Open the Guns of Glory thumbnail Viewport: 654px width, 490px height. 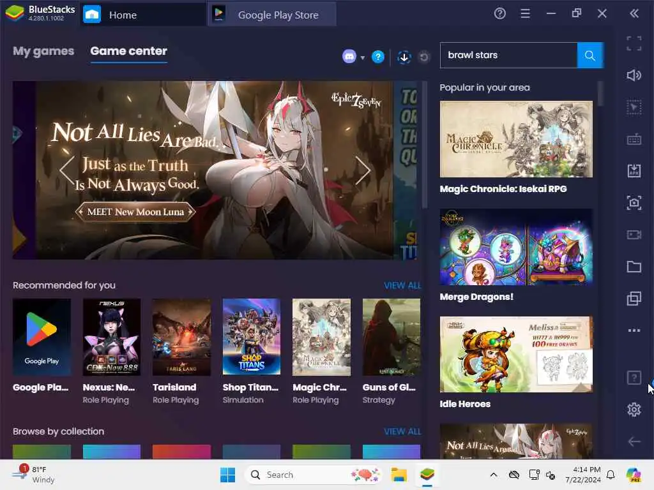coord(392,337)
